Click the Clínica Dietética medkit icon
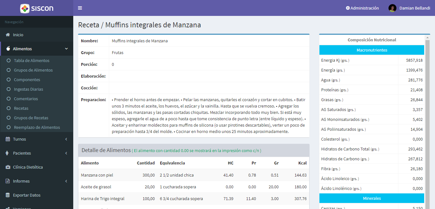This screenshot has height=209, width=435. 8,167
